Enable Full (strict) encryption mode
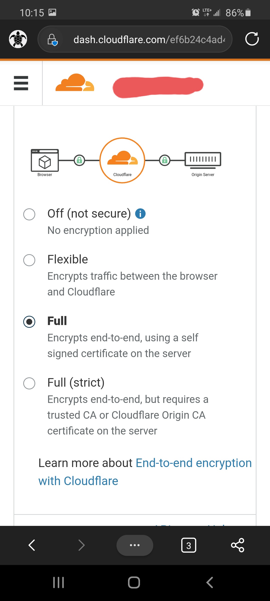 click(29, 383)
